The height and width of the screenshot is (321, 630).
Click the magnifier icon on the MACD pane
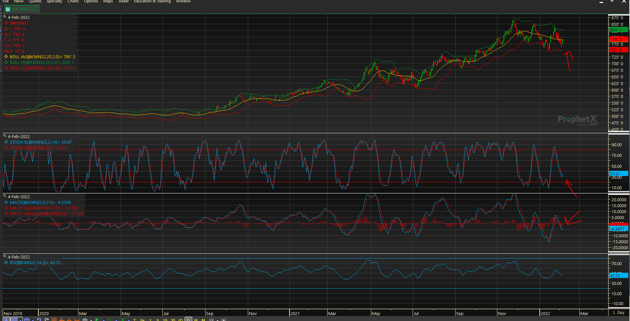click(x=5, y=196)
